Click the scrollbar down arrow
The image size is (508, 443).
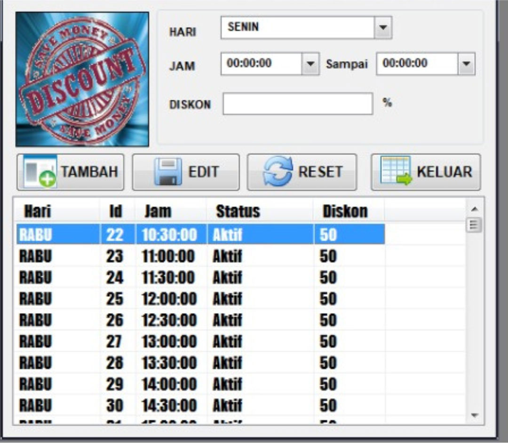point(474,415)
